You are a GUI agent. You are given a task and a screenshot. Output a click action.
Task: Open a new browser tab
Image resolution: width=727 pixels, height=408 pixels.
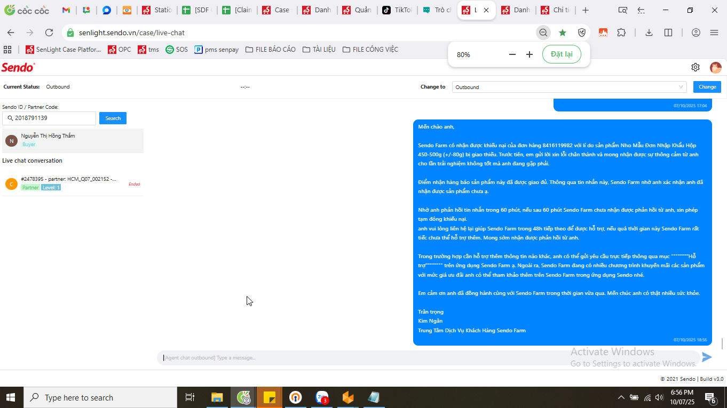click(586, 10)
